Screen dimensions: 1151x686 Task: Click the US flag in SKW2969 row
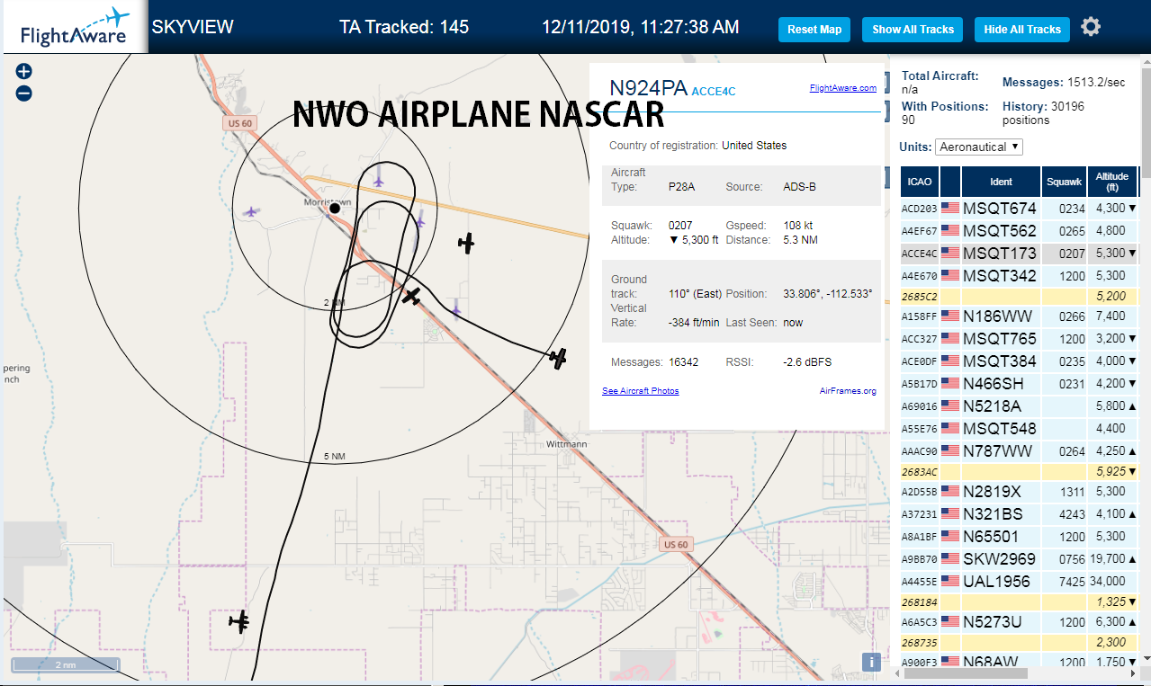(950, 559)
